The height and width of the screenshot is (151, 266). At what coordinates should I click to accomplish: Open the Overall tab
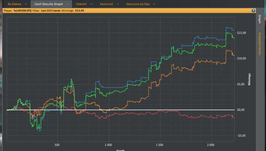click(x=81, y=4)
